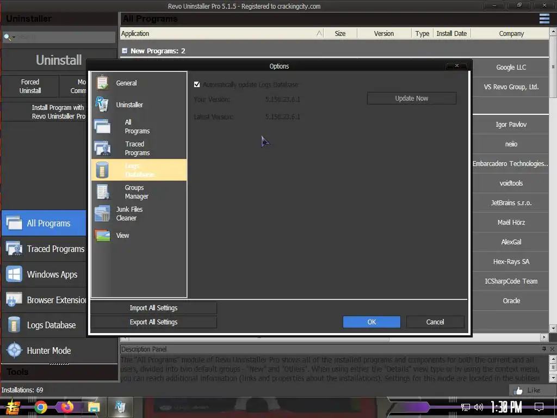Open search options dropdown arrow
The image size is (557, 418).
click(x=14, y=37)
